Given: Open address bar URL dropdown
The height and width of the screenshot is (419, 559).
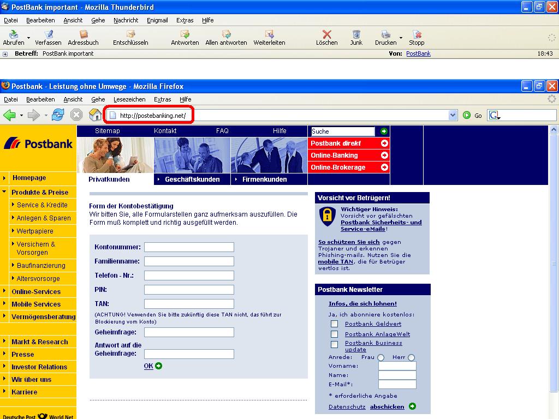Looking at the screenshot, I should pos(453,115).
